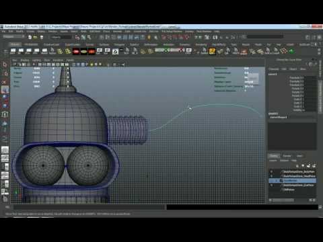Click the green round shelf icon at shelf end
Image resolution: width=323 pixels, height=242 pixels.
tap(291, 51)
